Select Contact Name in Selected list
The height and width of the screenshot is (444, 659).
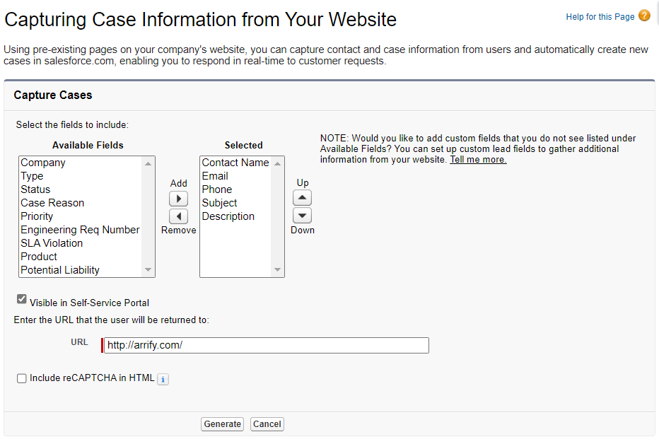coord(235,163)
